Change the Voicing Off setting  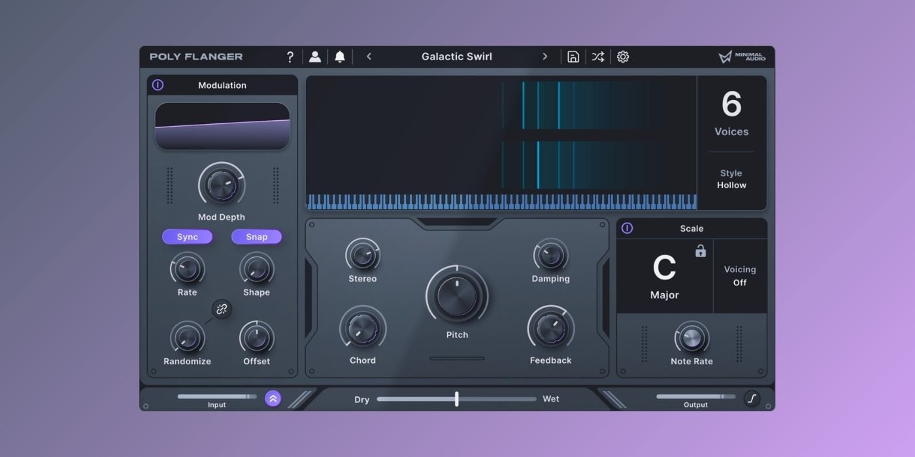740,276
